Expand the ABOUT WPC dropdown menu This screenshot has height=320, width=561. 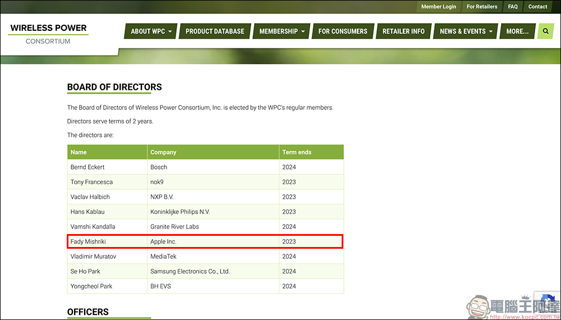tap(150, 31)
